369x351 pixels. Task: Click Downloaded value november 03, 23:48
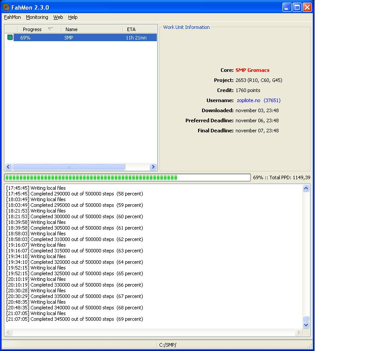(257, 110)
